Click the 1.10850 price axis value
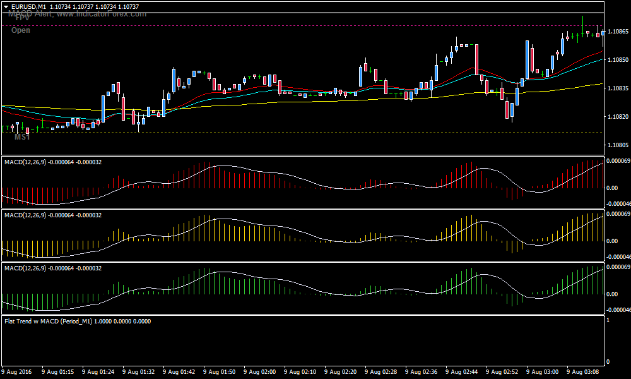 (616, 60)
